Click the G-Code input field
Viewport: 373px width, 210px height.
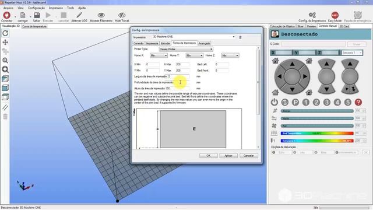click(313, 44)
